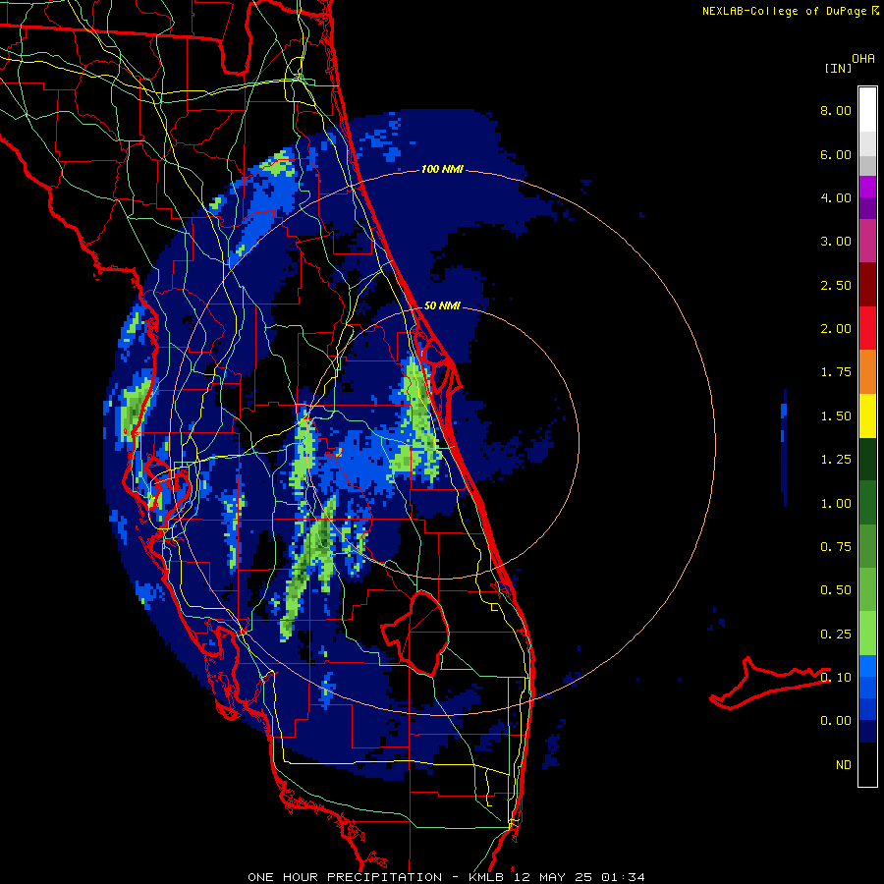The height and width of the screenshot is (884, 884).
Task: Select the 8.00 legend value
Action: (x=836, y=110)
